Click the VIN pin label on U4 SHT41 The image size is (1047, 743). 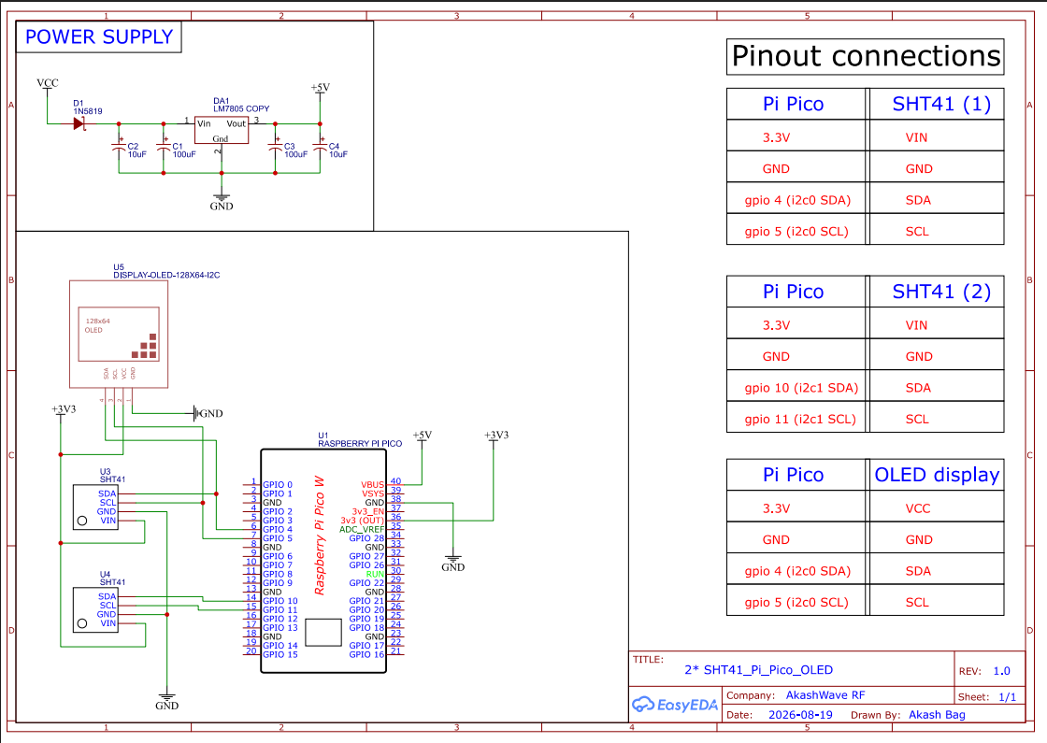(x=108, y=623)
